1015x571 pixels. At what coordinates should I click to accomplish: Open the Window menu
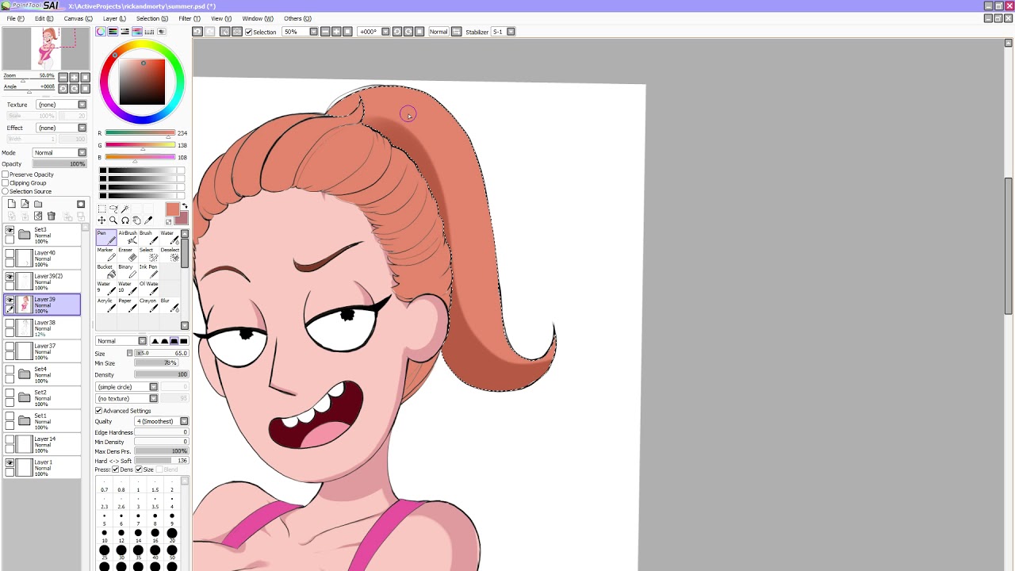point(258,18)
